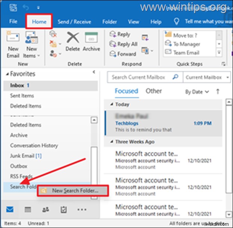Click the Reply icon

(113, 34)
